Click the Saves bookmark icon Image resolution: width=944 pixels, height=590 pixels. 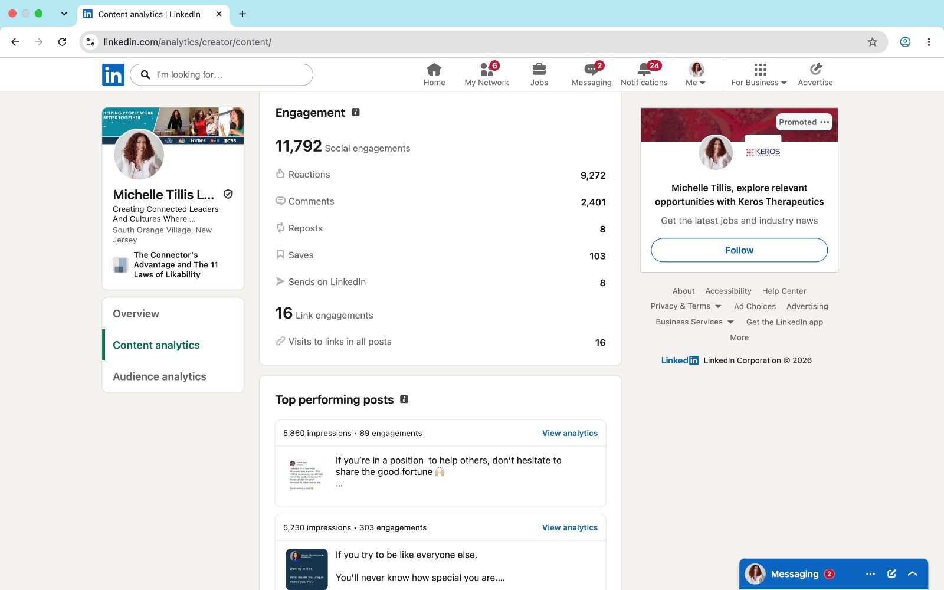pyautogui.click(x=280, y=254)
